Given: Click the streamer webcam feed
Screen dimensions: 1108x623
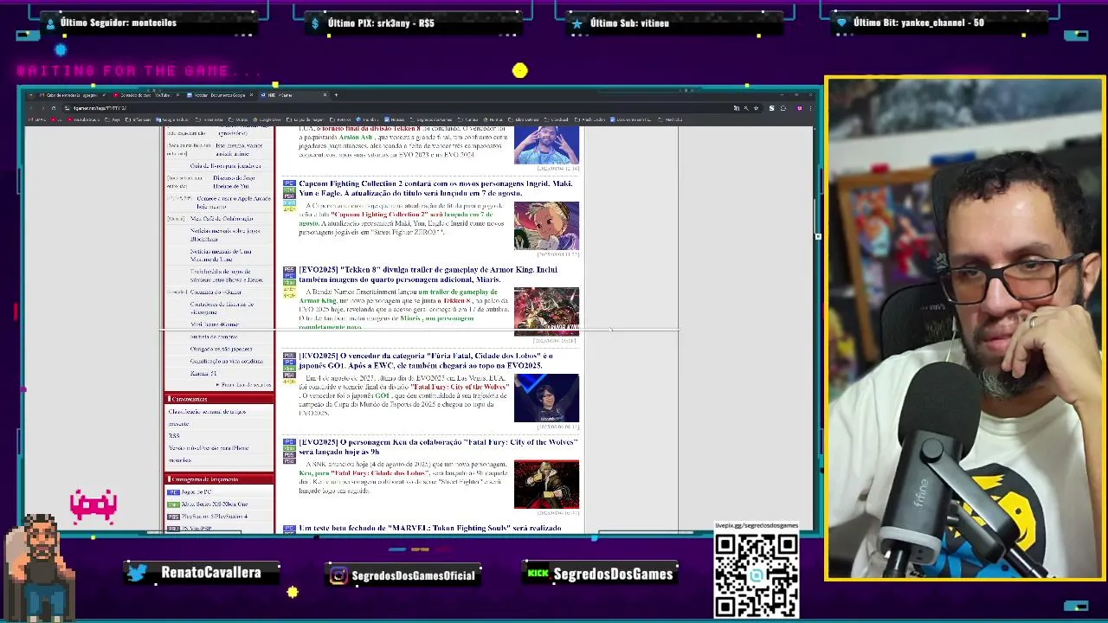Looking at the screenshot, I should click(x=964, y=329).
